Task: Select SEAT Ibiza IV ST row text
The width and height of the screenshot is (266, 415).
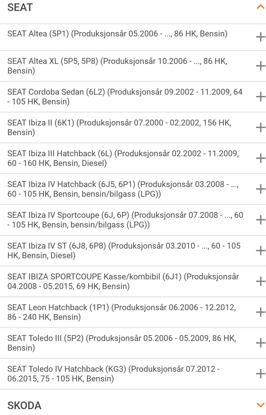Action: [124, 250]
